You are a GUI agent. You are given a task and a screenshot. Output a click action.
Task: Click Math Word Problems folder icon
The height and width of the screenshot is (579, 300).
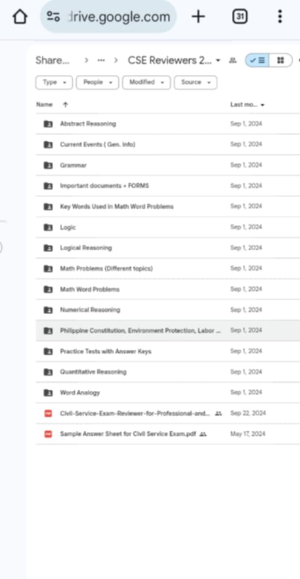click(48, 289)
